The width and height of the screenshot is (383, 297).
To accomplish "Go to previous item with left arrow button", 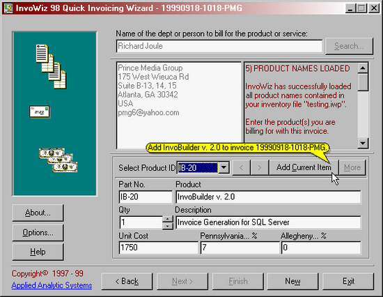I will [x=241, y=167].
